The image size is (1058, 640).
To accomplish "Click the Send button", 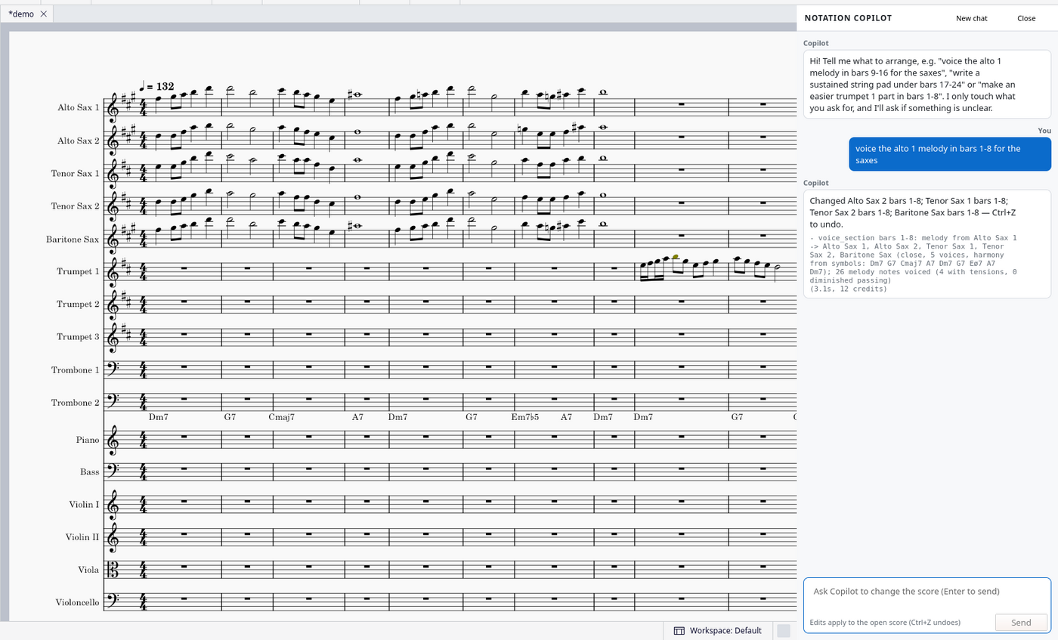I will (1021, 623).
